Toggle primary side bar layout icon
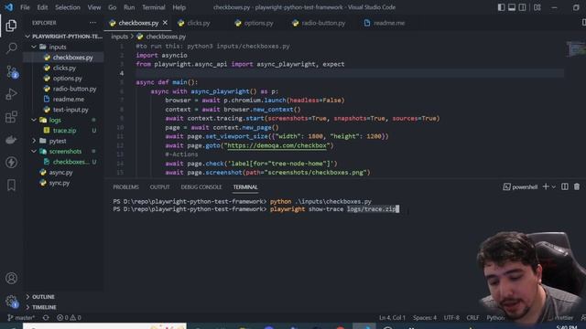The height and width of the screenshot is (329, 586). (501, 7)
